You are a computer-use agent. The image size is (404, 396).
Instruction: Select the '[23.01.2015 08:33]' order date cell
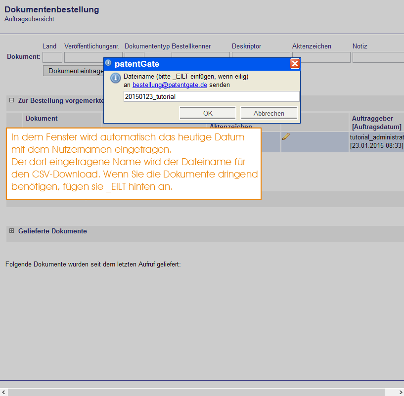point(376,145)
